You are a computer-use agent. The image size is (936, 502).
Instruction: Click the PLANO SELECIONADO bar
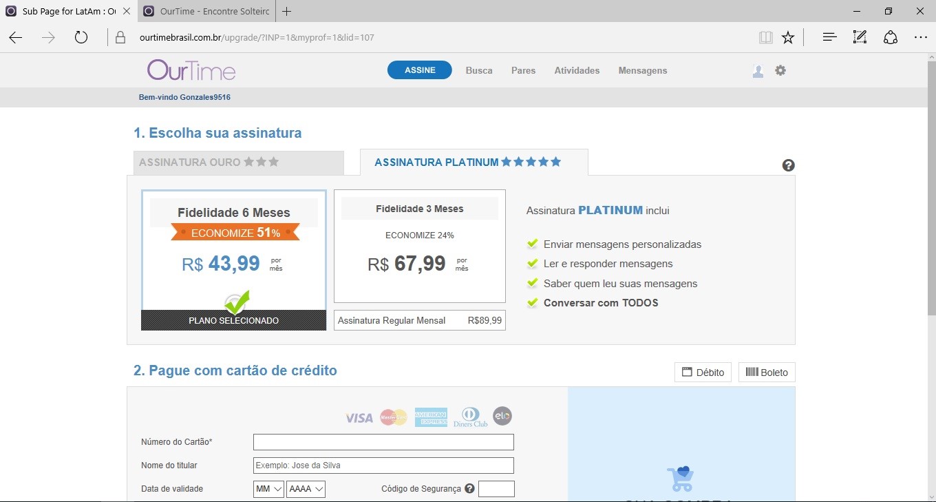pyautogui.click(x=234, y=320)
